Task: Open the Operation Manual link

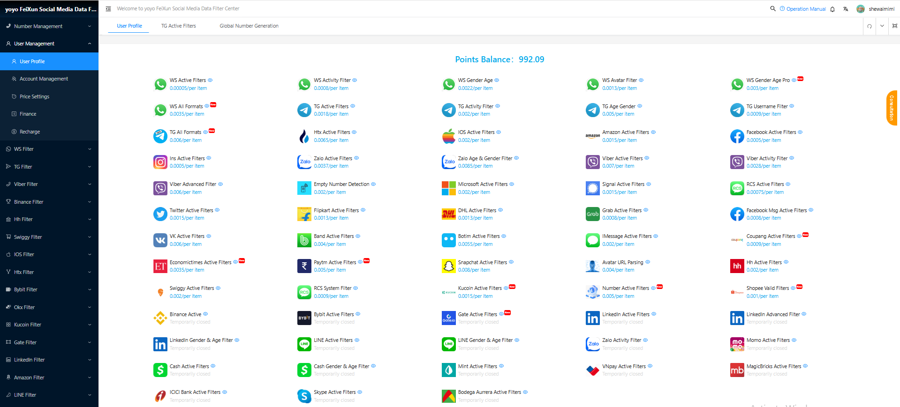Action: (802, 9)
